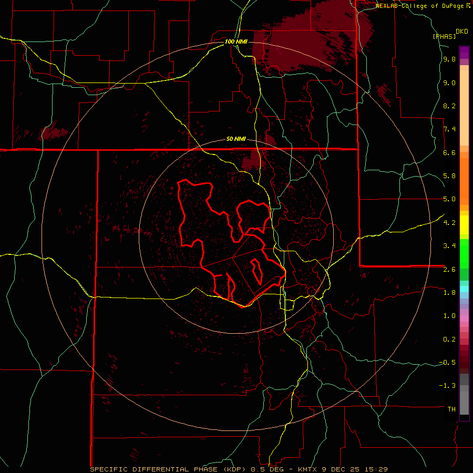Select the 3.4 scale value
The height and width of the screenshot is (473, 473).
449,246
